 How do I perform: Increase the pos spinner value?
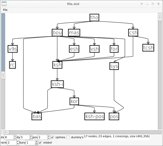[49, 136]
